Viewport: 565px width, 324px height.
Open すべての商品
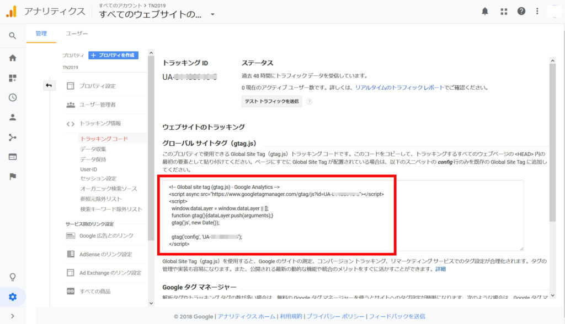pyautogui.click(x=95, y=292)
